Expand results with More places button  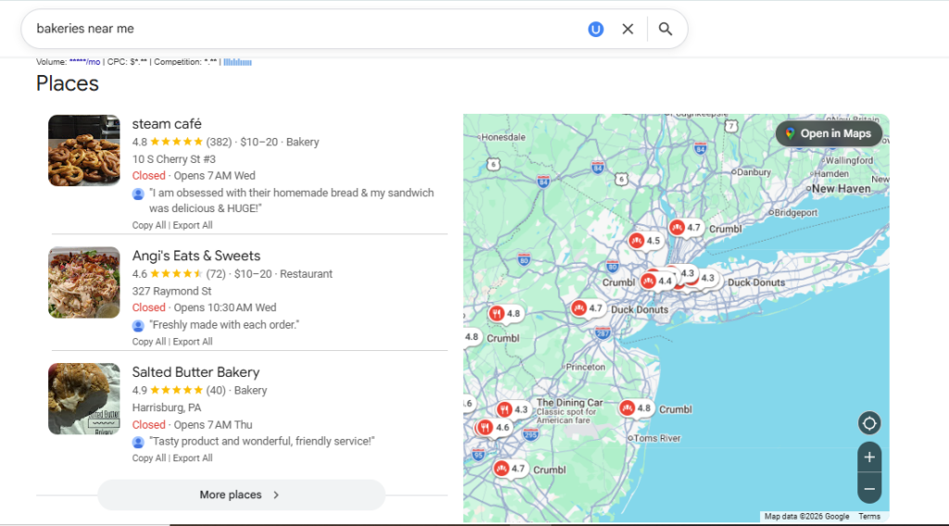click(241, 495)
